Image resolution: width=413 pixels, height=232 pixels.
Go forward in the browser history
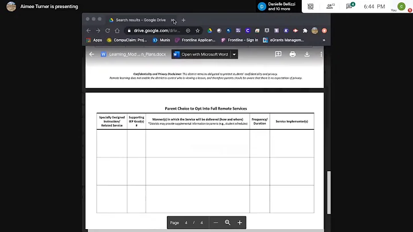(98, 30)
